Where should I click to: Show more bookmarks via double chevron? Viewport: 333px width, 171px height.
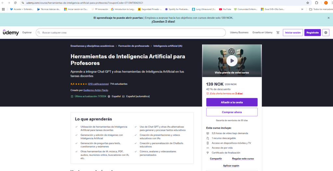point(302,9)
